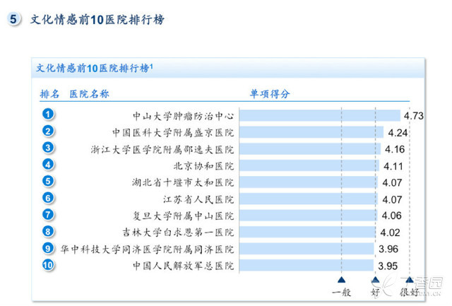
Task: Click the score value 4.02
Action: click(x=390, y=233)
